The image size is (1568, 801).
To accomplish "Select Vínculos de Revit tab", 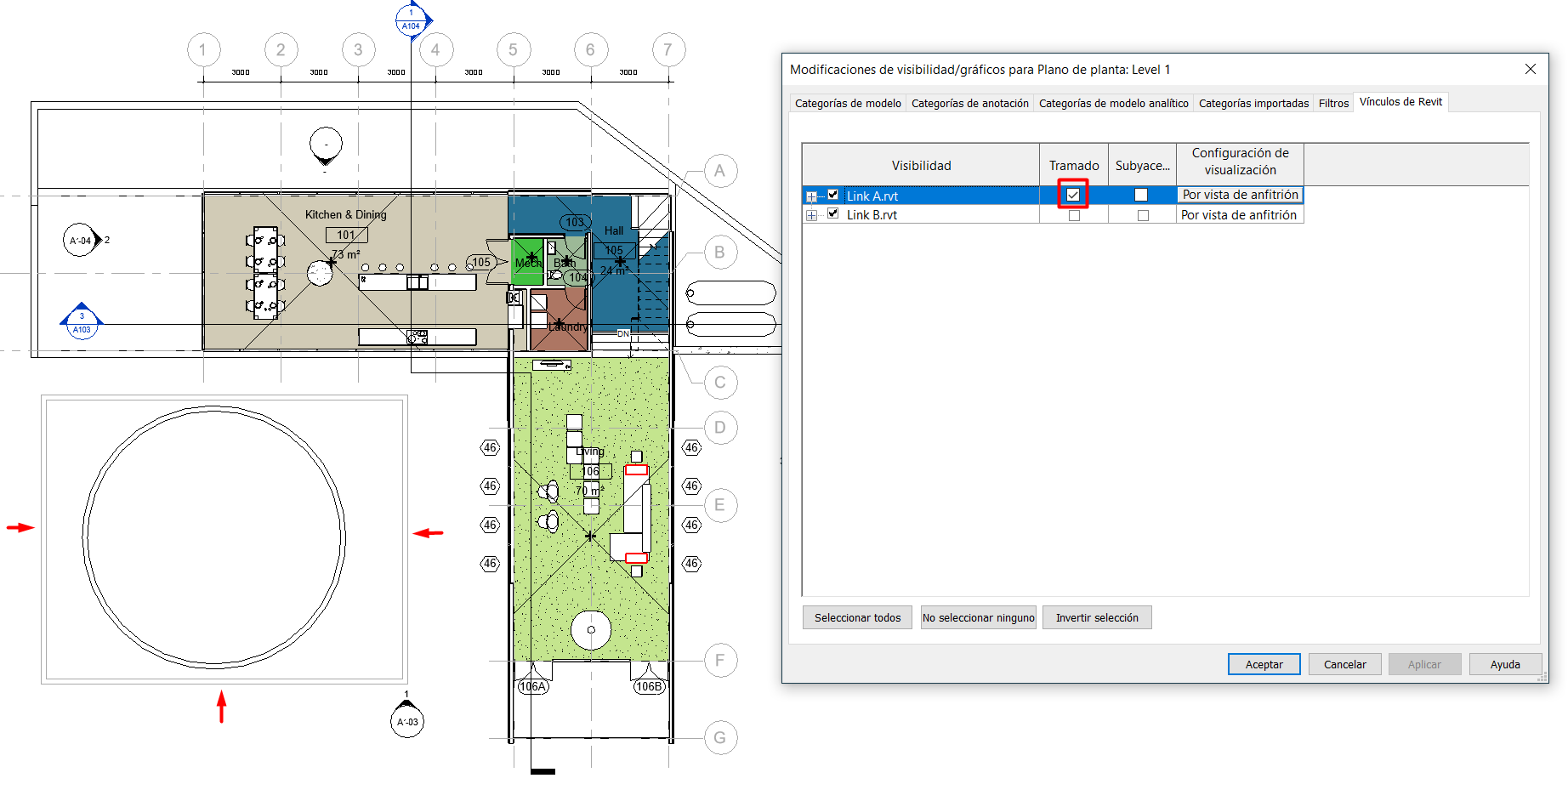I will pos(1400,101).
